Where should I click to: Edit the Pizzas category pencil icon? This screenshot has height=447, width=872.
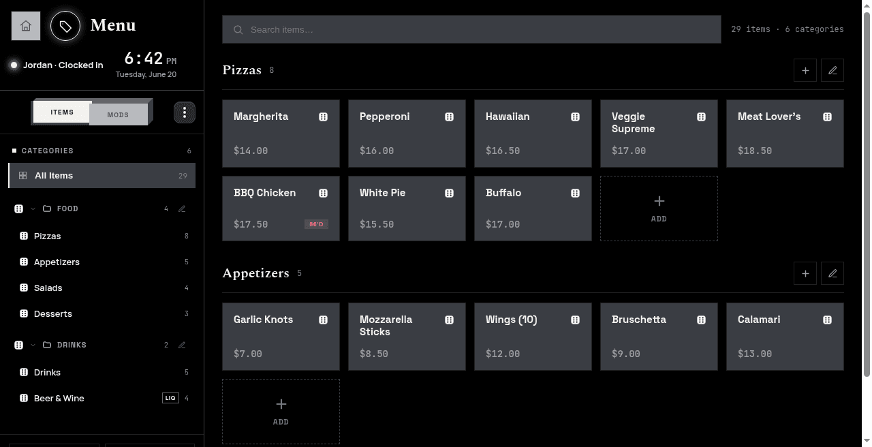(x=832, y=70)
